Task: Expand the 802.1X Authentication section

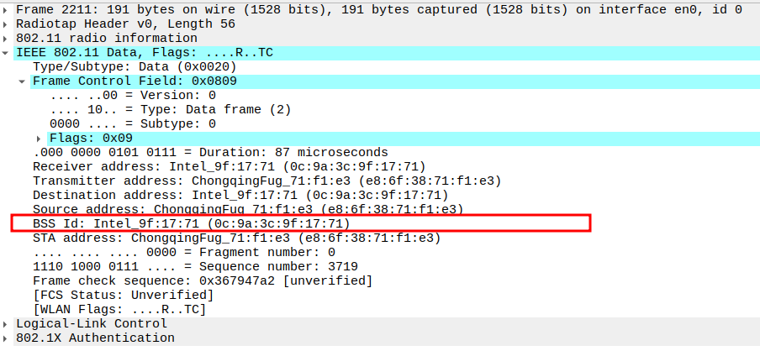Action: point(8,338)
